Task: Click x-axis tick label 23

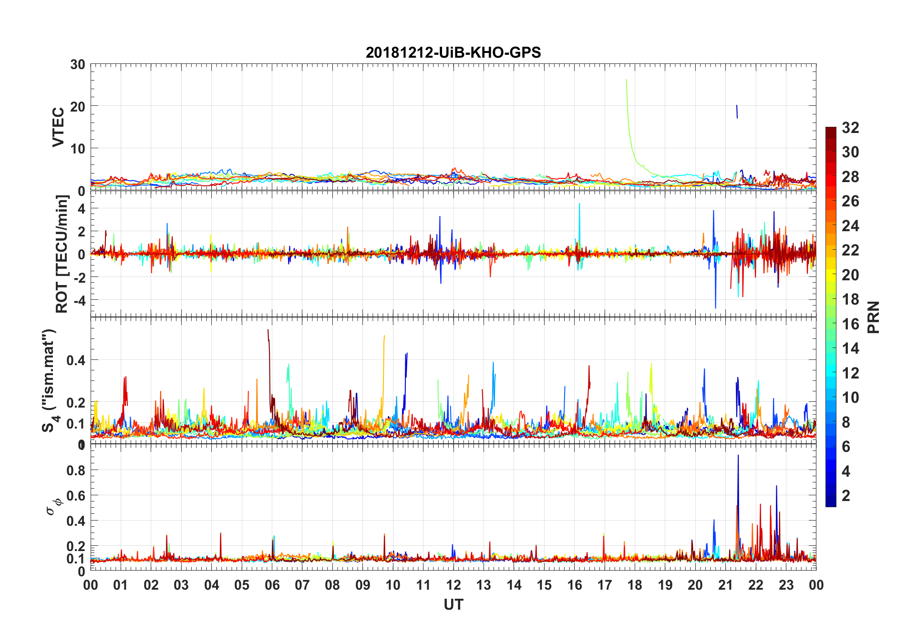Action: click(786, 585)
